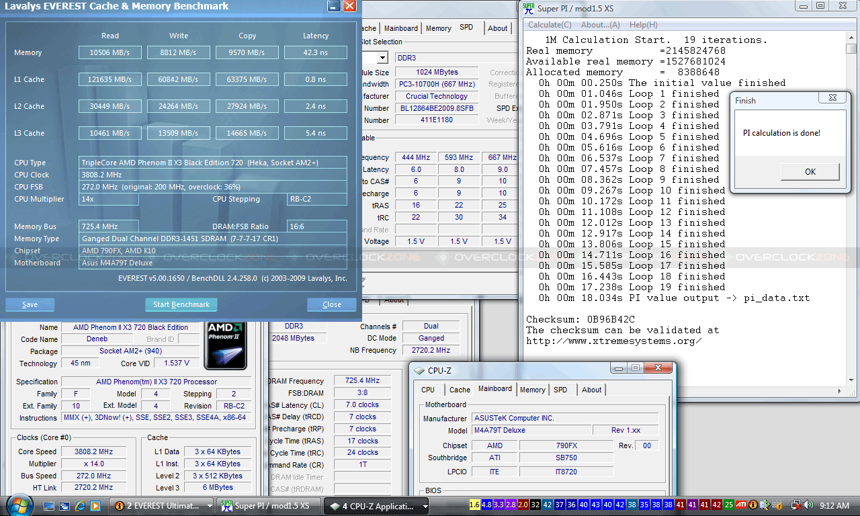Viewport: 860px width, 516px height.
Task: Expand the EVEREST Ultimate taskbar group arrow
Action: coord(210,506)
